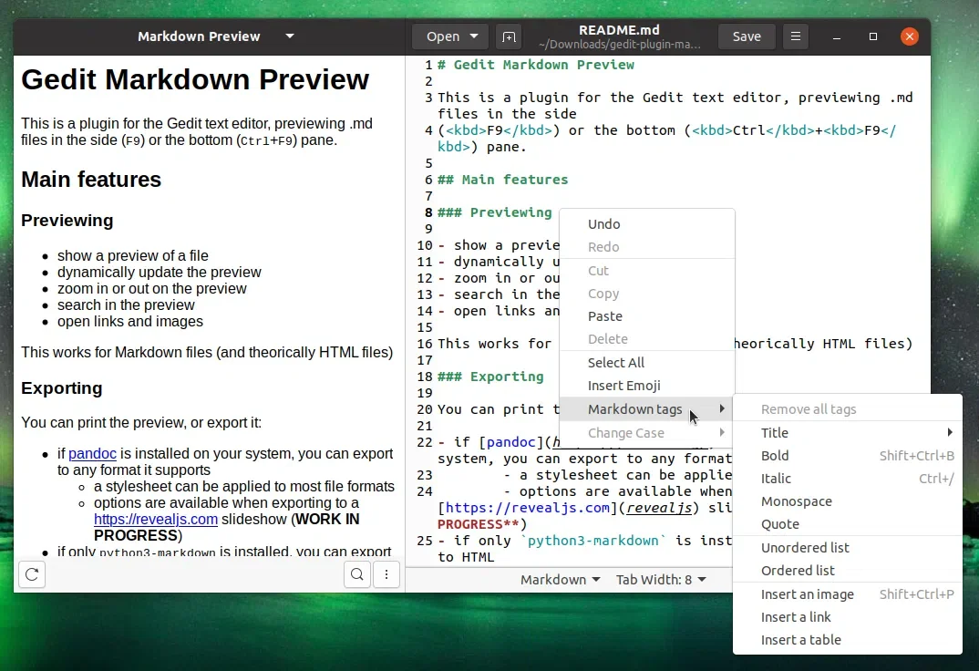Follow the https://revealjs.com preview link
This screenshot has height=671, width=979.
156,520
